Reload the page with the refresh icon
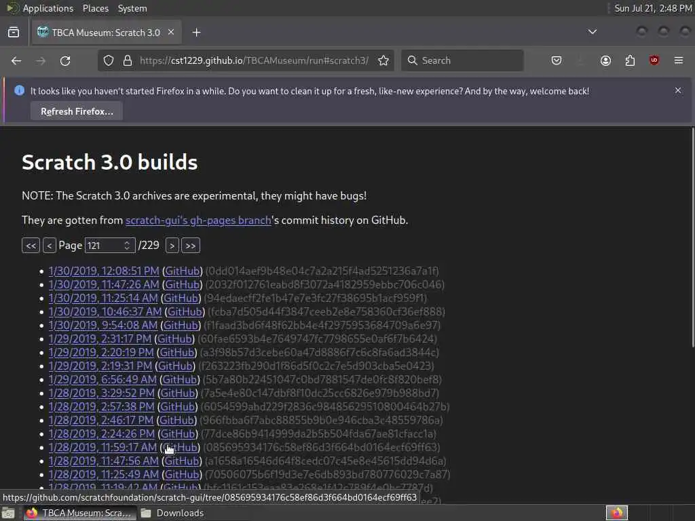695x521 pixels. 65,60
